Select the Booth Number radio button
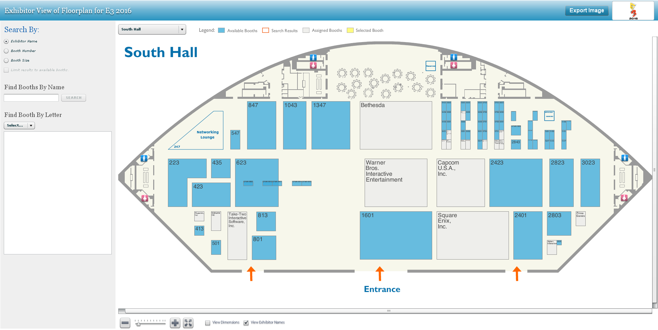The height and width of the screenshot is (330, 658). 6,51
